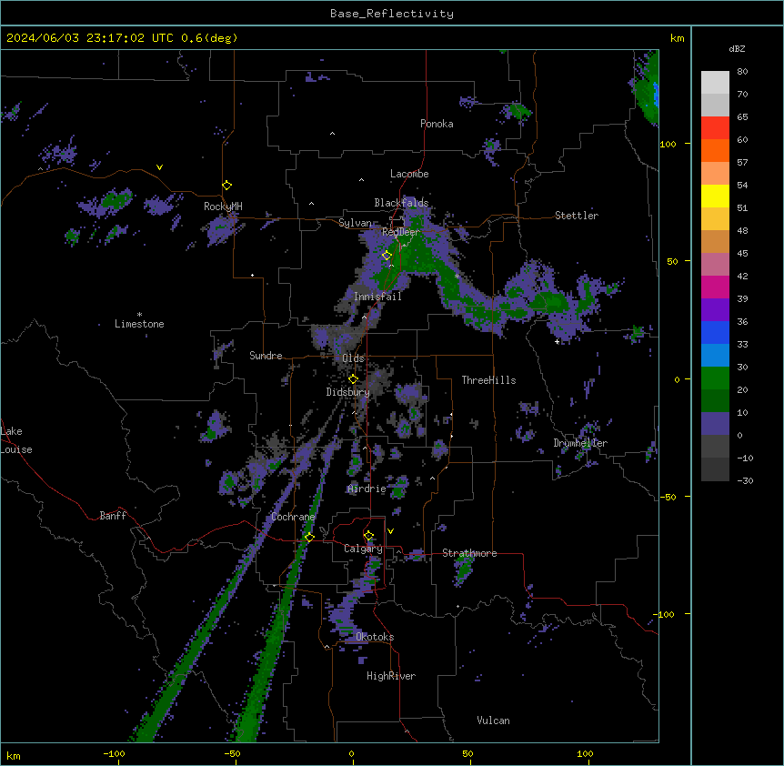Select the light gray 80-70 dBZ swatch
784x766 pixels.
(715, 83)
